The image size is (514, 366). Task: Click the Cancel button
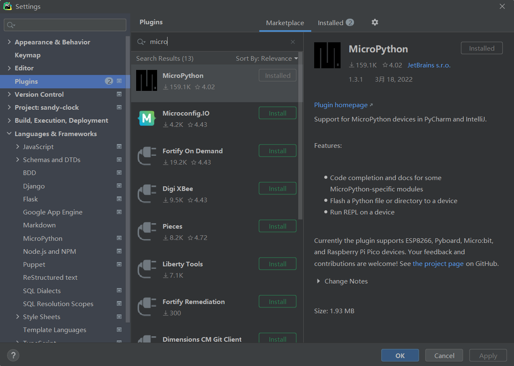(444, 356)
